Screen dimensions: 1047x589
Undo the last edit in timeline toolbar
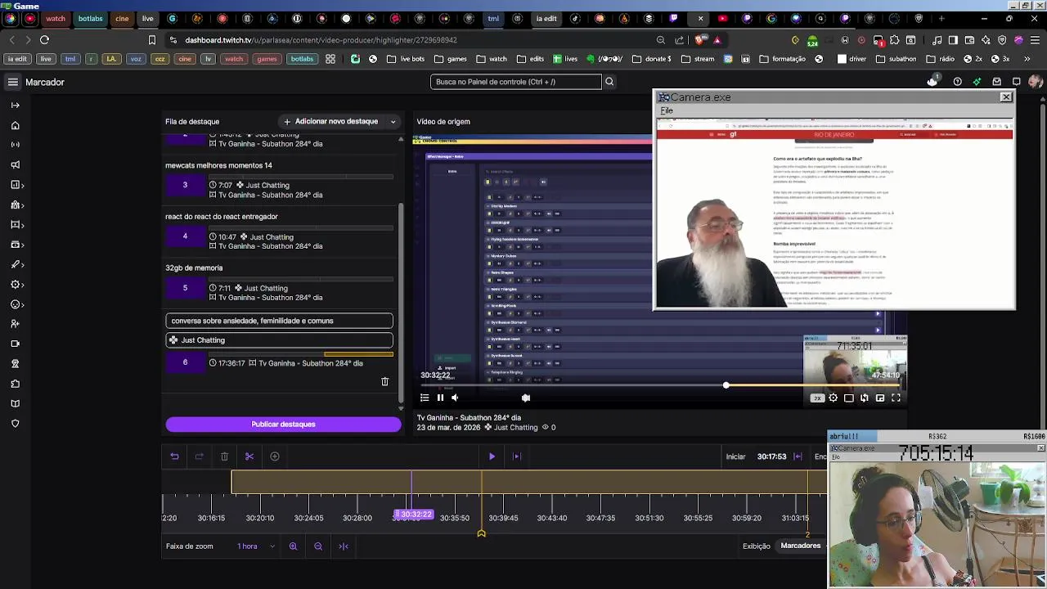pyautogui.click(x=174, y=456)
